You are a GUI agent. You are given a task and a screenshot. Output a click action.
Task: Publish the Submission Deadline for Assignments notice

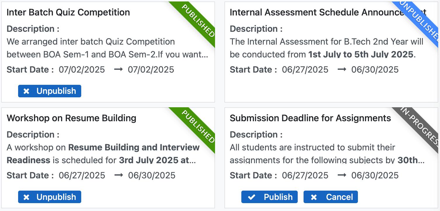(x=269, y=197)
